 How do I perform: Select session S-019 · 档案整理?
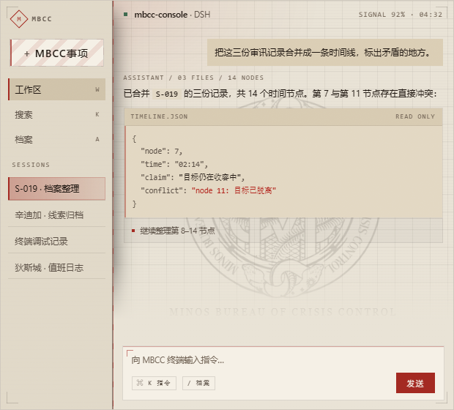[57, 189]
